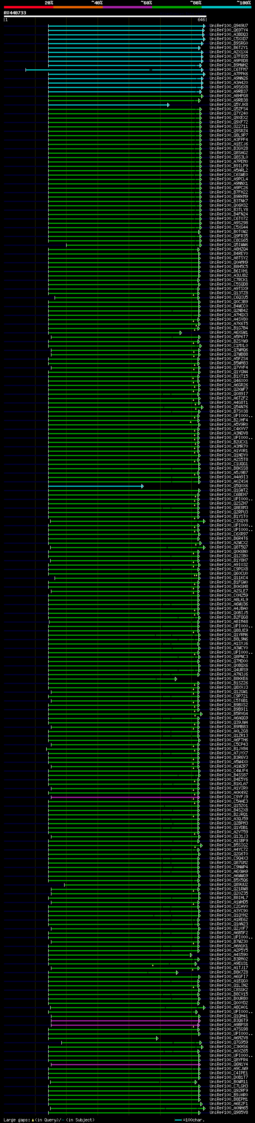Click the red 20% identity scale segment
The image size is (255, 1123).
pos(28,7)
